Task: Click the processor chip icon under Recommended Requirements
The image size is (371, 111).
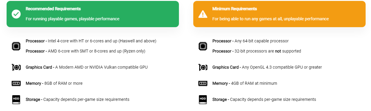Action: point(16,46)
